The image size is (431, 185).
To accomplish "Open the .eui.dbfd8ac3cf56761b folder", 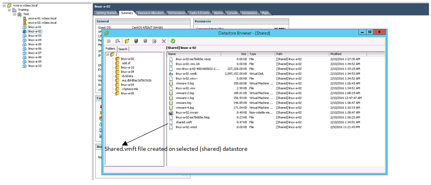I will click(136, 80).
